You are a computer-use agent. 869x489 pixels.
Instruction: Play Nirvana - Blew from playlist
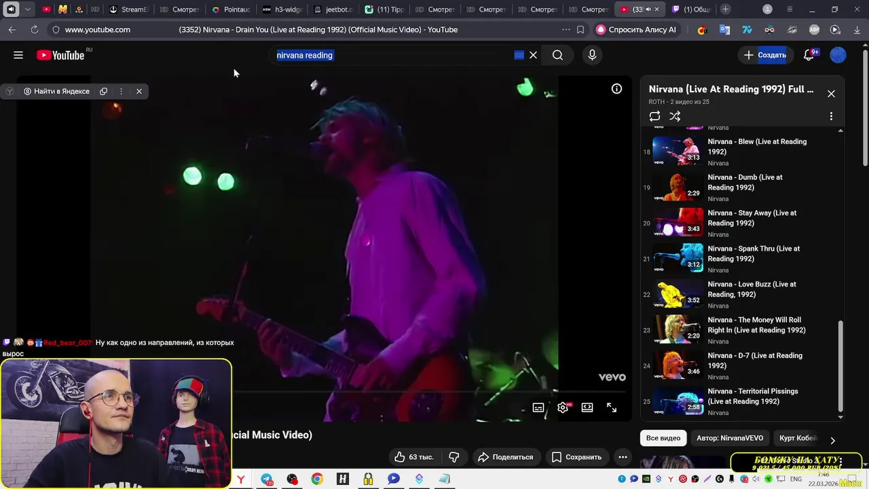741,151
